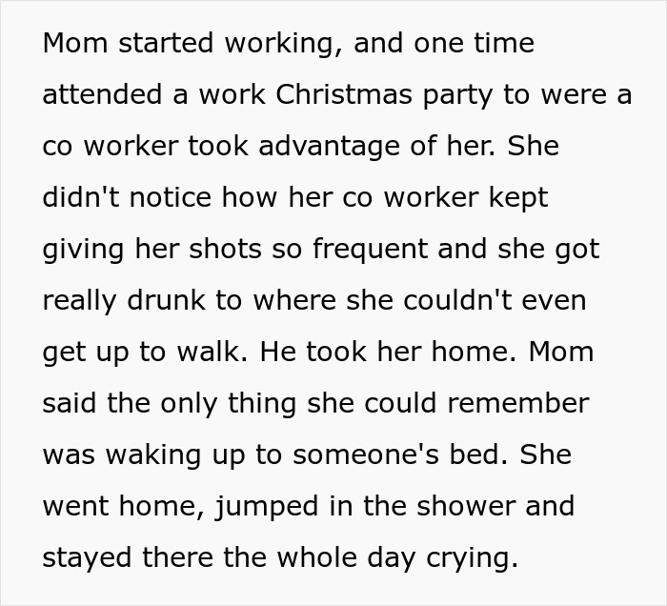This screenshot has height=606, width=667.
Task: Click the word "shower" in the text
Action: click(466, 506)
